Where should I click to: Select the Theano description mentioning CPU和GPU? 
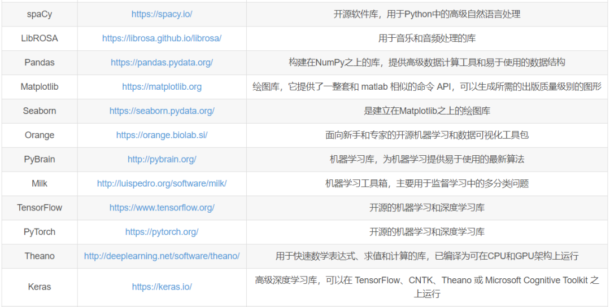pos(427,256)
